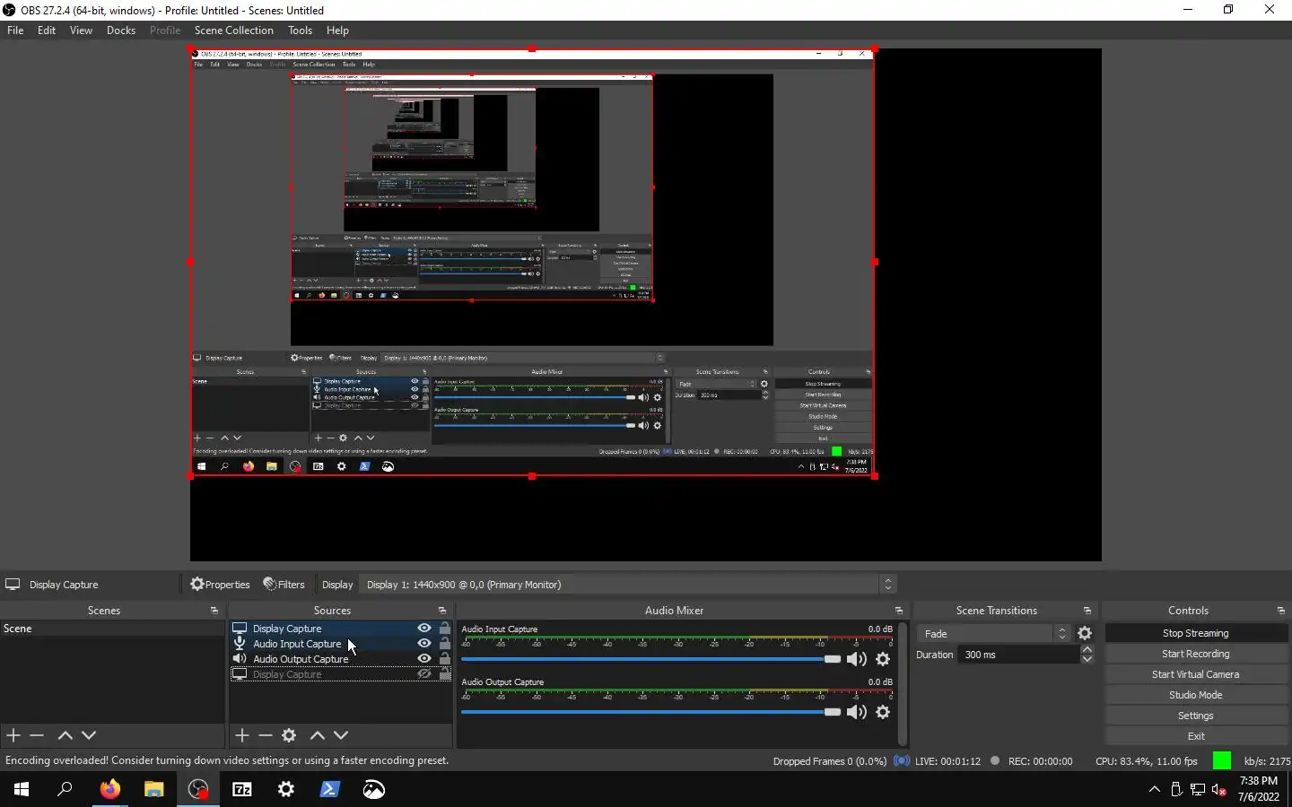Click the muted volume tray icon
1292x807 pixels.
[1219, 789]
